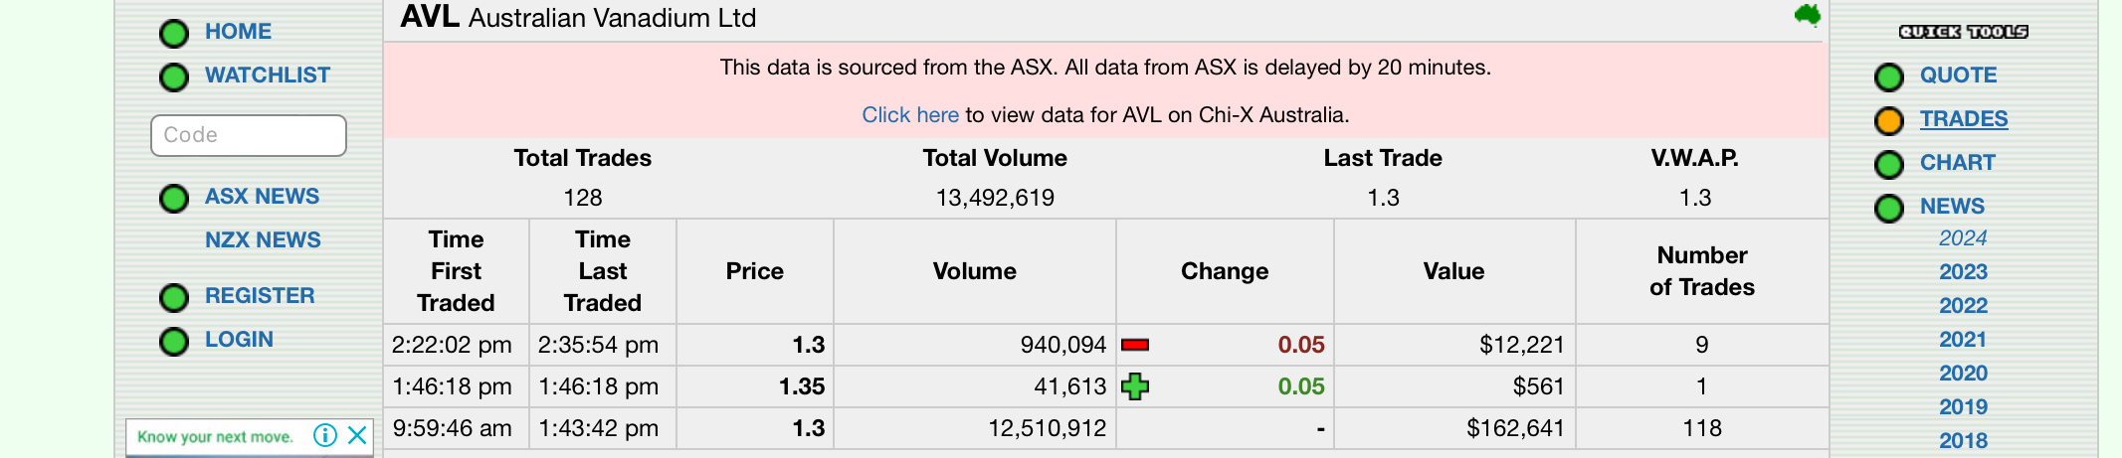Click the green bullet next to CHART
The width and height of the screenshot is (2122, 458).
pos(1888,165)
